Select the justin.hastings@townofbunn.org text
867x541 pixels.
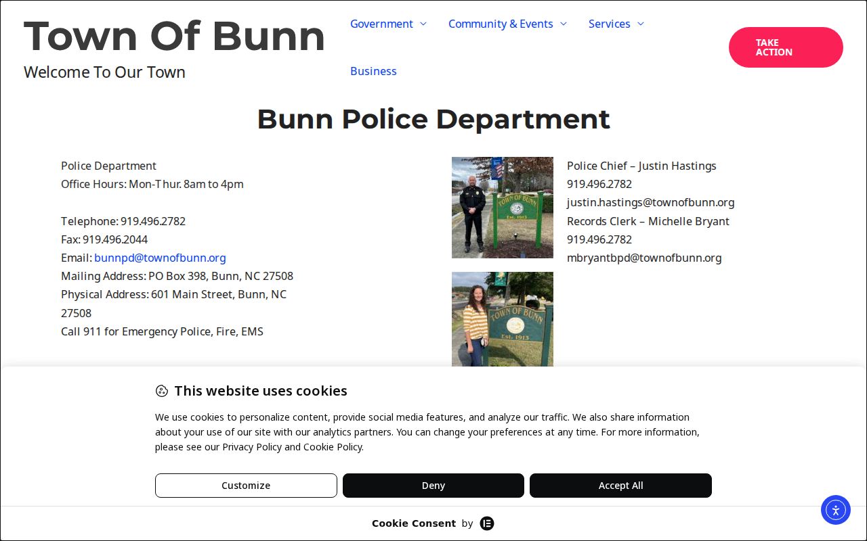click(x=650, y=202)
